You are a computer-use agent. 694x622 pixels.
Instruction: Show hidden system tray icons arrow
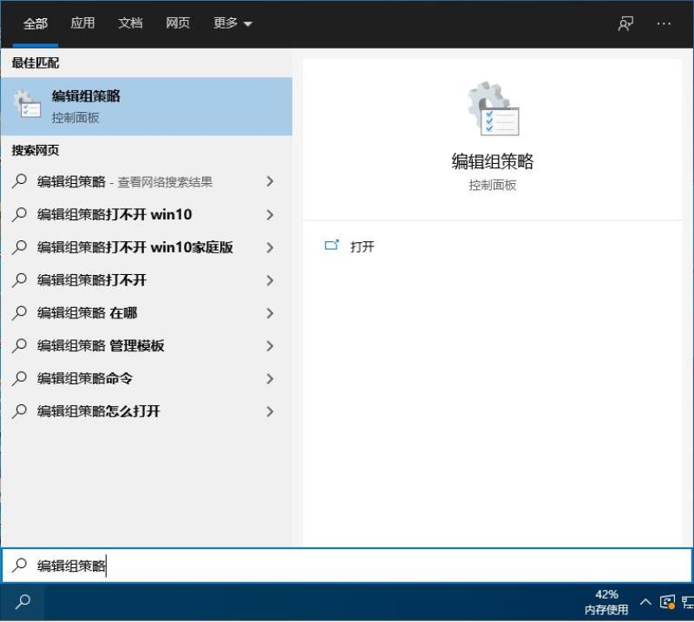[x=645, y=602]
